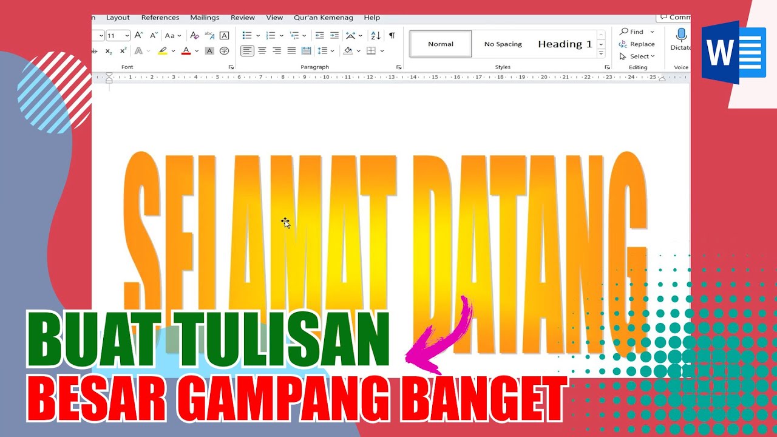The width and height of the screenshot is (777, 437).
Task: Open the phonetic guide tool
Action: tap(209, 35)
